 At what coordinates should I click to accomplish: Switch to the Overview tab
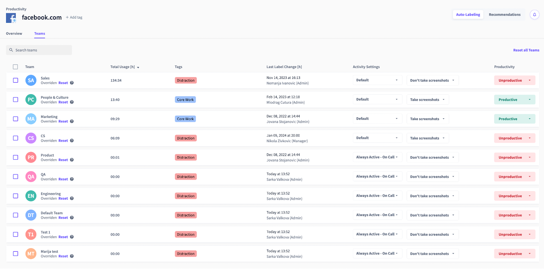point(14,34)
